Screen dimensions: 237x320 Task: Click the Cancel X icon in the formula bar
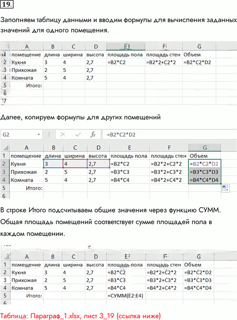click(x=63, y=135)
